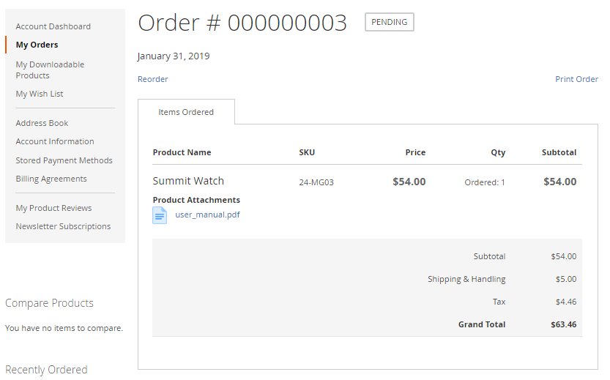Navigate to Address Book
Screen dimensions: 610x380
click(x=42, y=123)
